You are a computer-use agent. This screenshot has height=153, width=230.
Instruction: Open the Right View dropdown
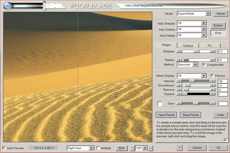[x=80, y=148]
